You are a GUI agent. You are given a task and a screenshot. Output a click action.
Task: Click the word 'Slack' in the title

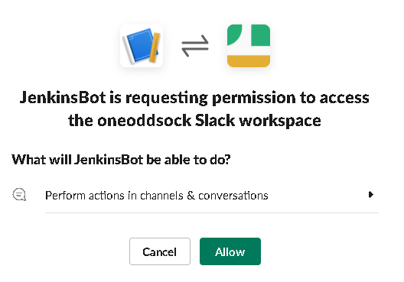tap(214, 120)
